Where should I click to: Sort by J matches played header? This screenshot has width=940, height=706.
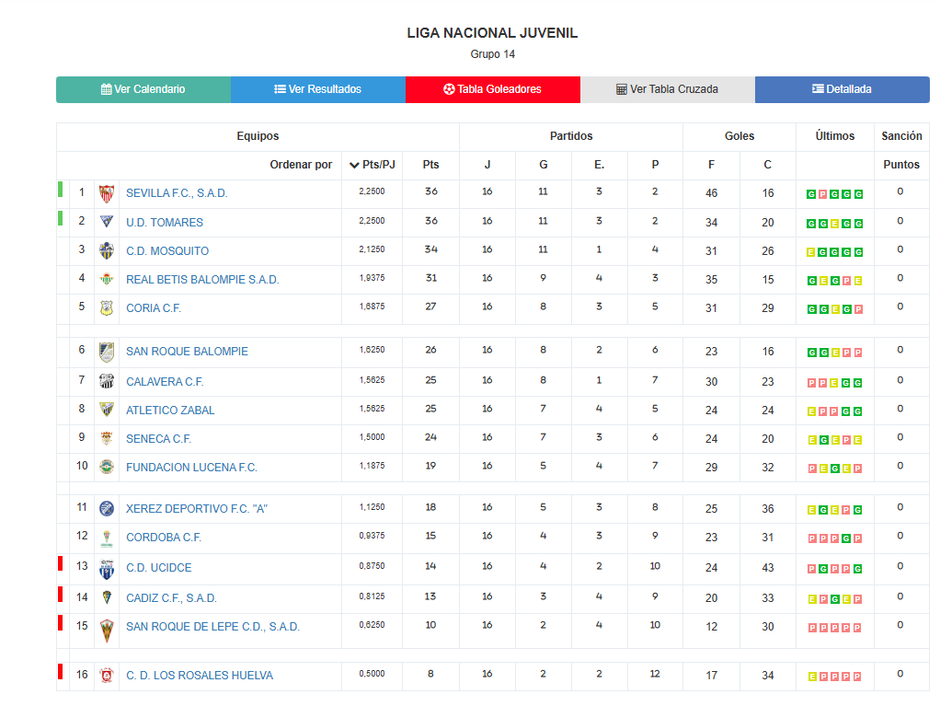pyautogui.click(x=487, y=165)
